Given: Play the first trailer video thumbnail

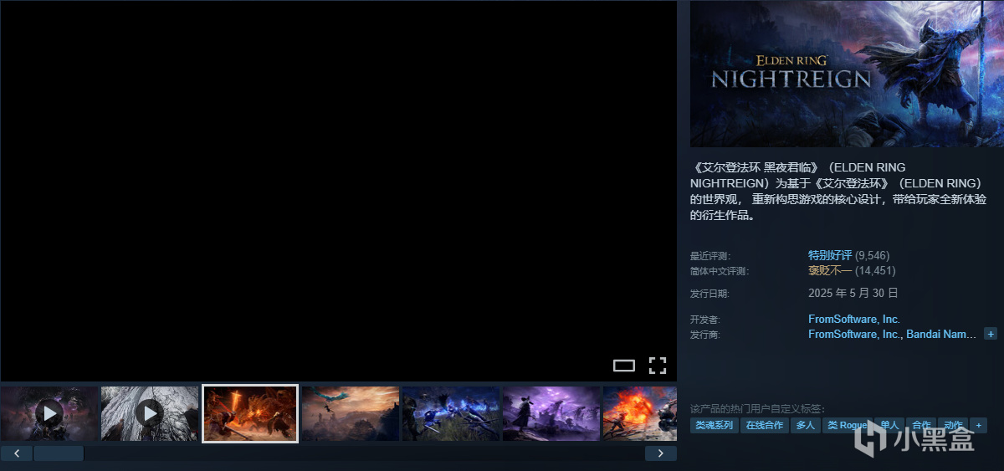Looking at the screenshot, I should tap(49, 413).
